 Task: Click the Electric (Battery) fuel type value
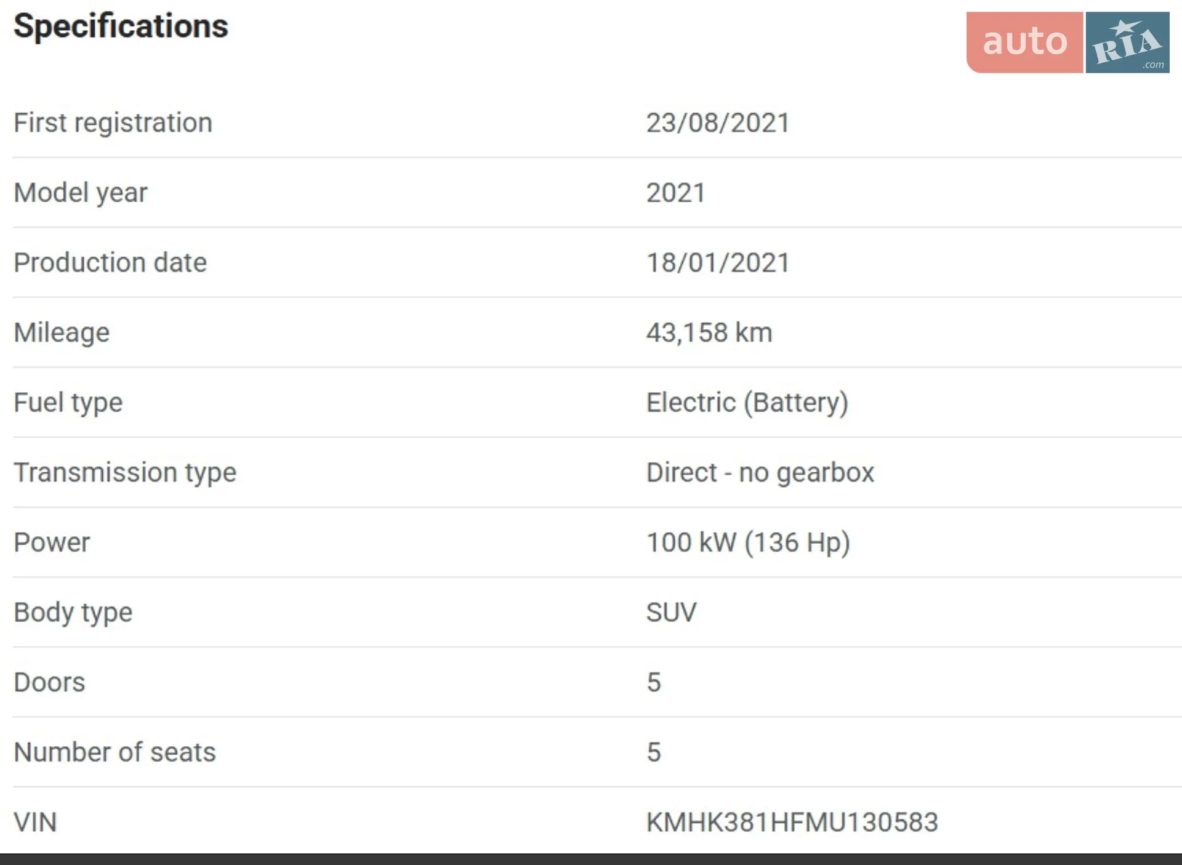(747, 403)
